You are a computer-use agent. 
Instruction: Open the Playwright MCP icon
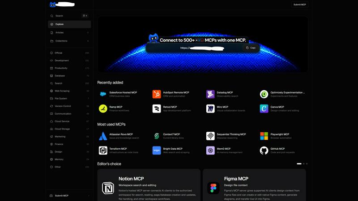click(x=264, y=136)
